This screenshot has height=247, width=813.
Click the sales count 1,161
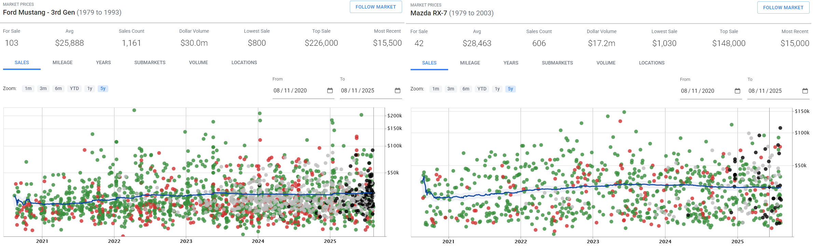[132, 43]
